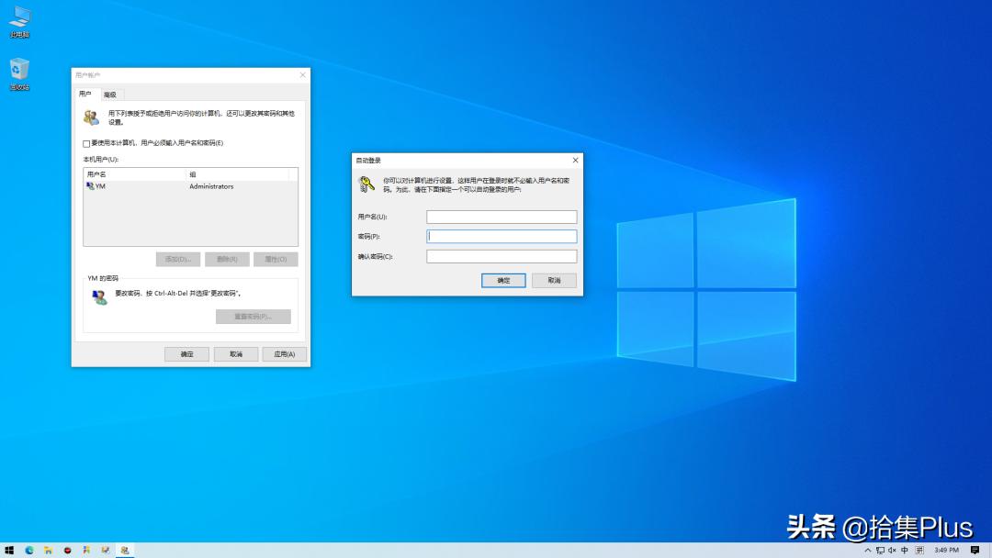Click the netplwiz icon on the taskbar
992x558 pixels.
pos(124,551)
